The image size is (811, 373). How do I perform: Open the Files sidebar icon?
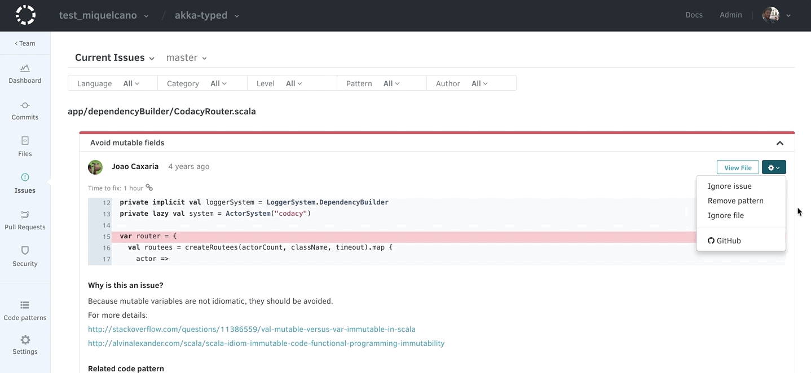25,141
